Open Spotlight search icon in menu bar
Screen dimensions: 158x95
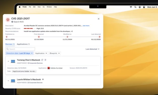pyautogui.click(x=135, y=7)
